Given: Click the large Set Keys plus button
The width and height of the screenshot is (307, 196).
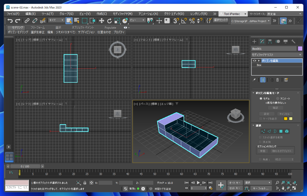Looking at the screenshot, I should [221, 185].
